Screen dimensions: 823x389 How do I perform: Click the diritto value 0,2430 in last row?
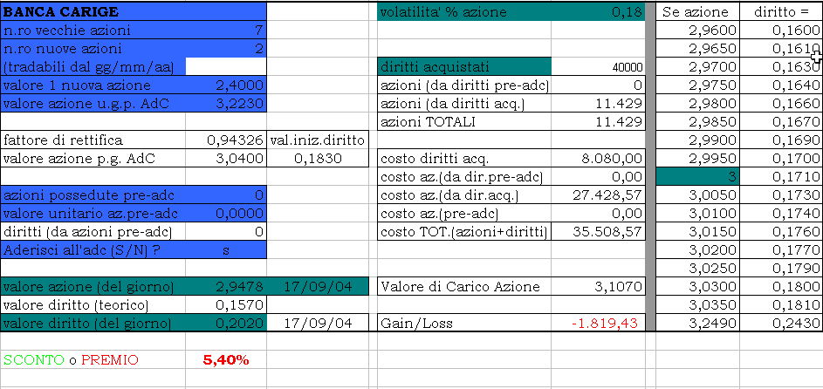780,324
